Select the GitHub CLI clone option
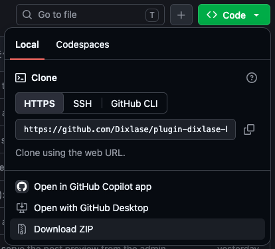The image size is (275, 249). click(134, 103)
